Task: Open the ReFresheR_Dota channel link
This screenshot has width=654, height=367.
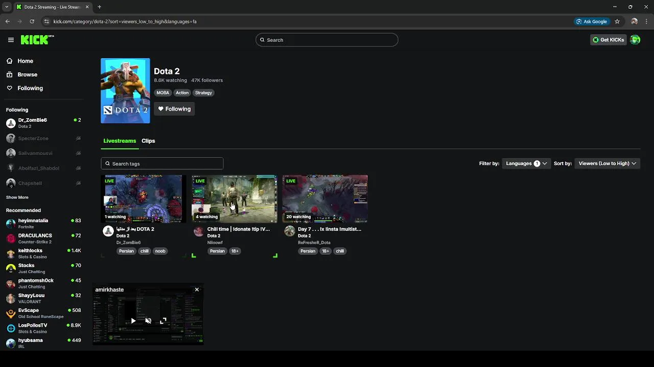Action: click(x=314, y=243)
